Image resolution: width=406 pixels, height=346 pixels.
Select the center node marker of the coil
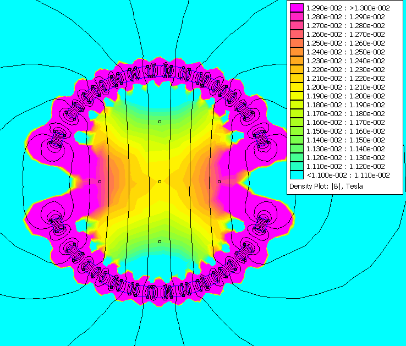click(x=160, y=182)
